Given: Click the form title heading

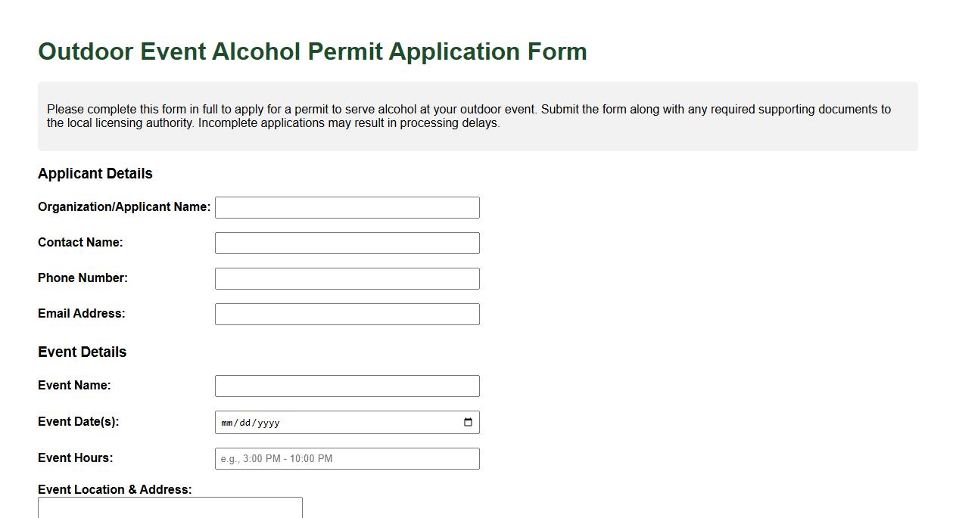Looking at the screenshot, I should (x=313, y=51).
